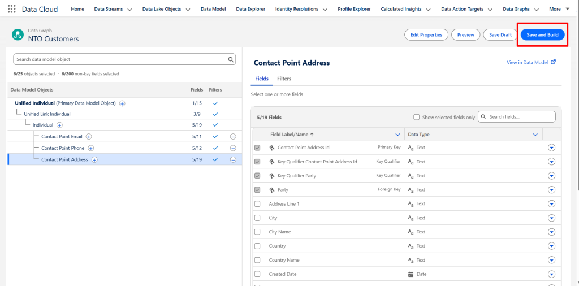The image size is (579, 286).
Task: Click filter checkmark for Contact Point Email
Action: coord(215,137)
